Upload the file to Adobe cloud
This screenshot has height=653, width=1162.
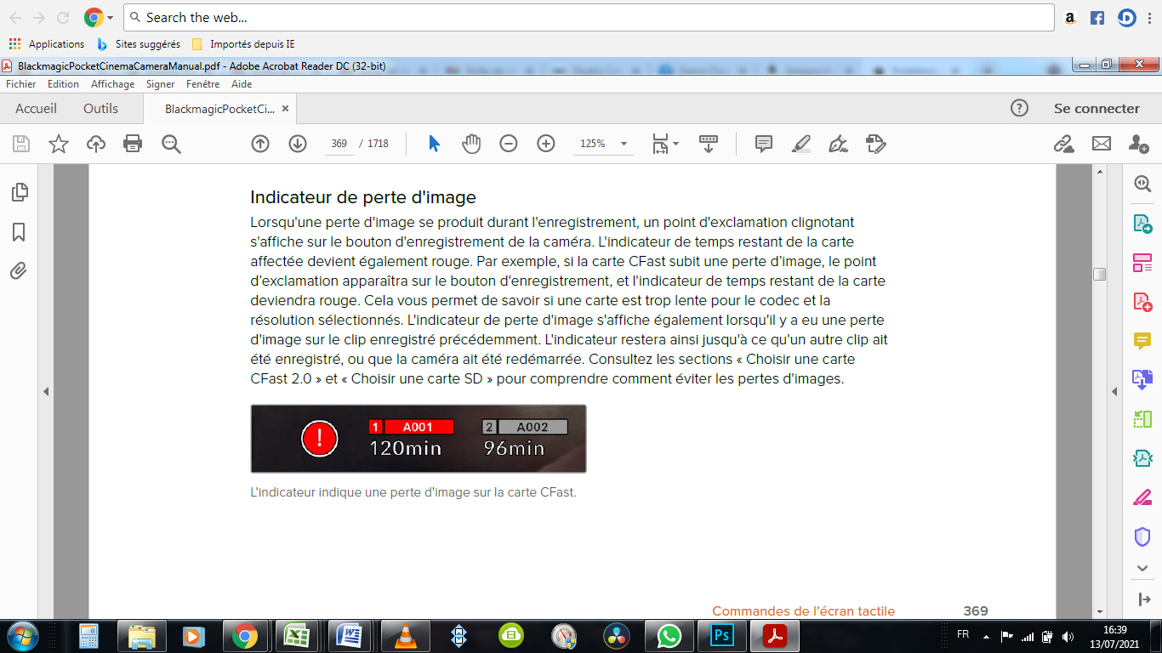96,144
